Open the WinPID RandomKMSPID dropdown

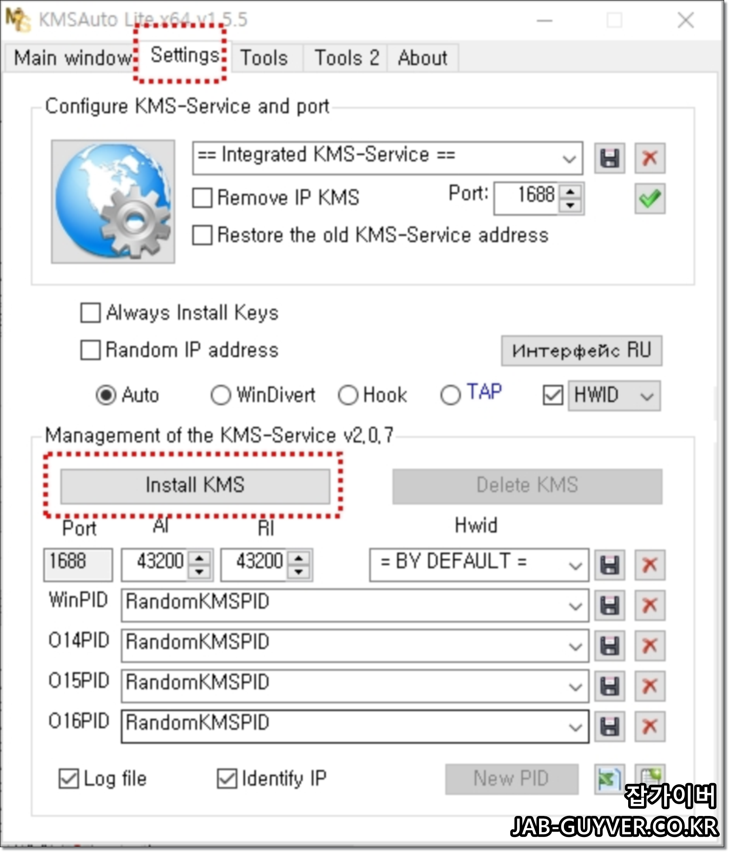point(575,606)
